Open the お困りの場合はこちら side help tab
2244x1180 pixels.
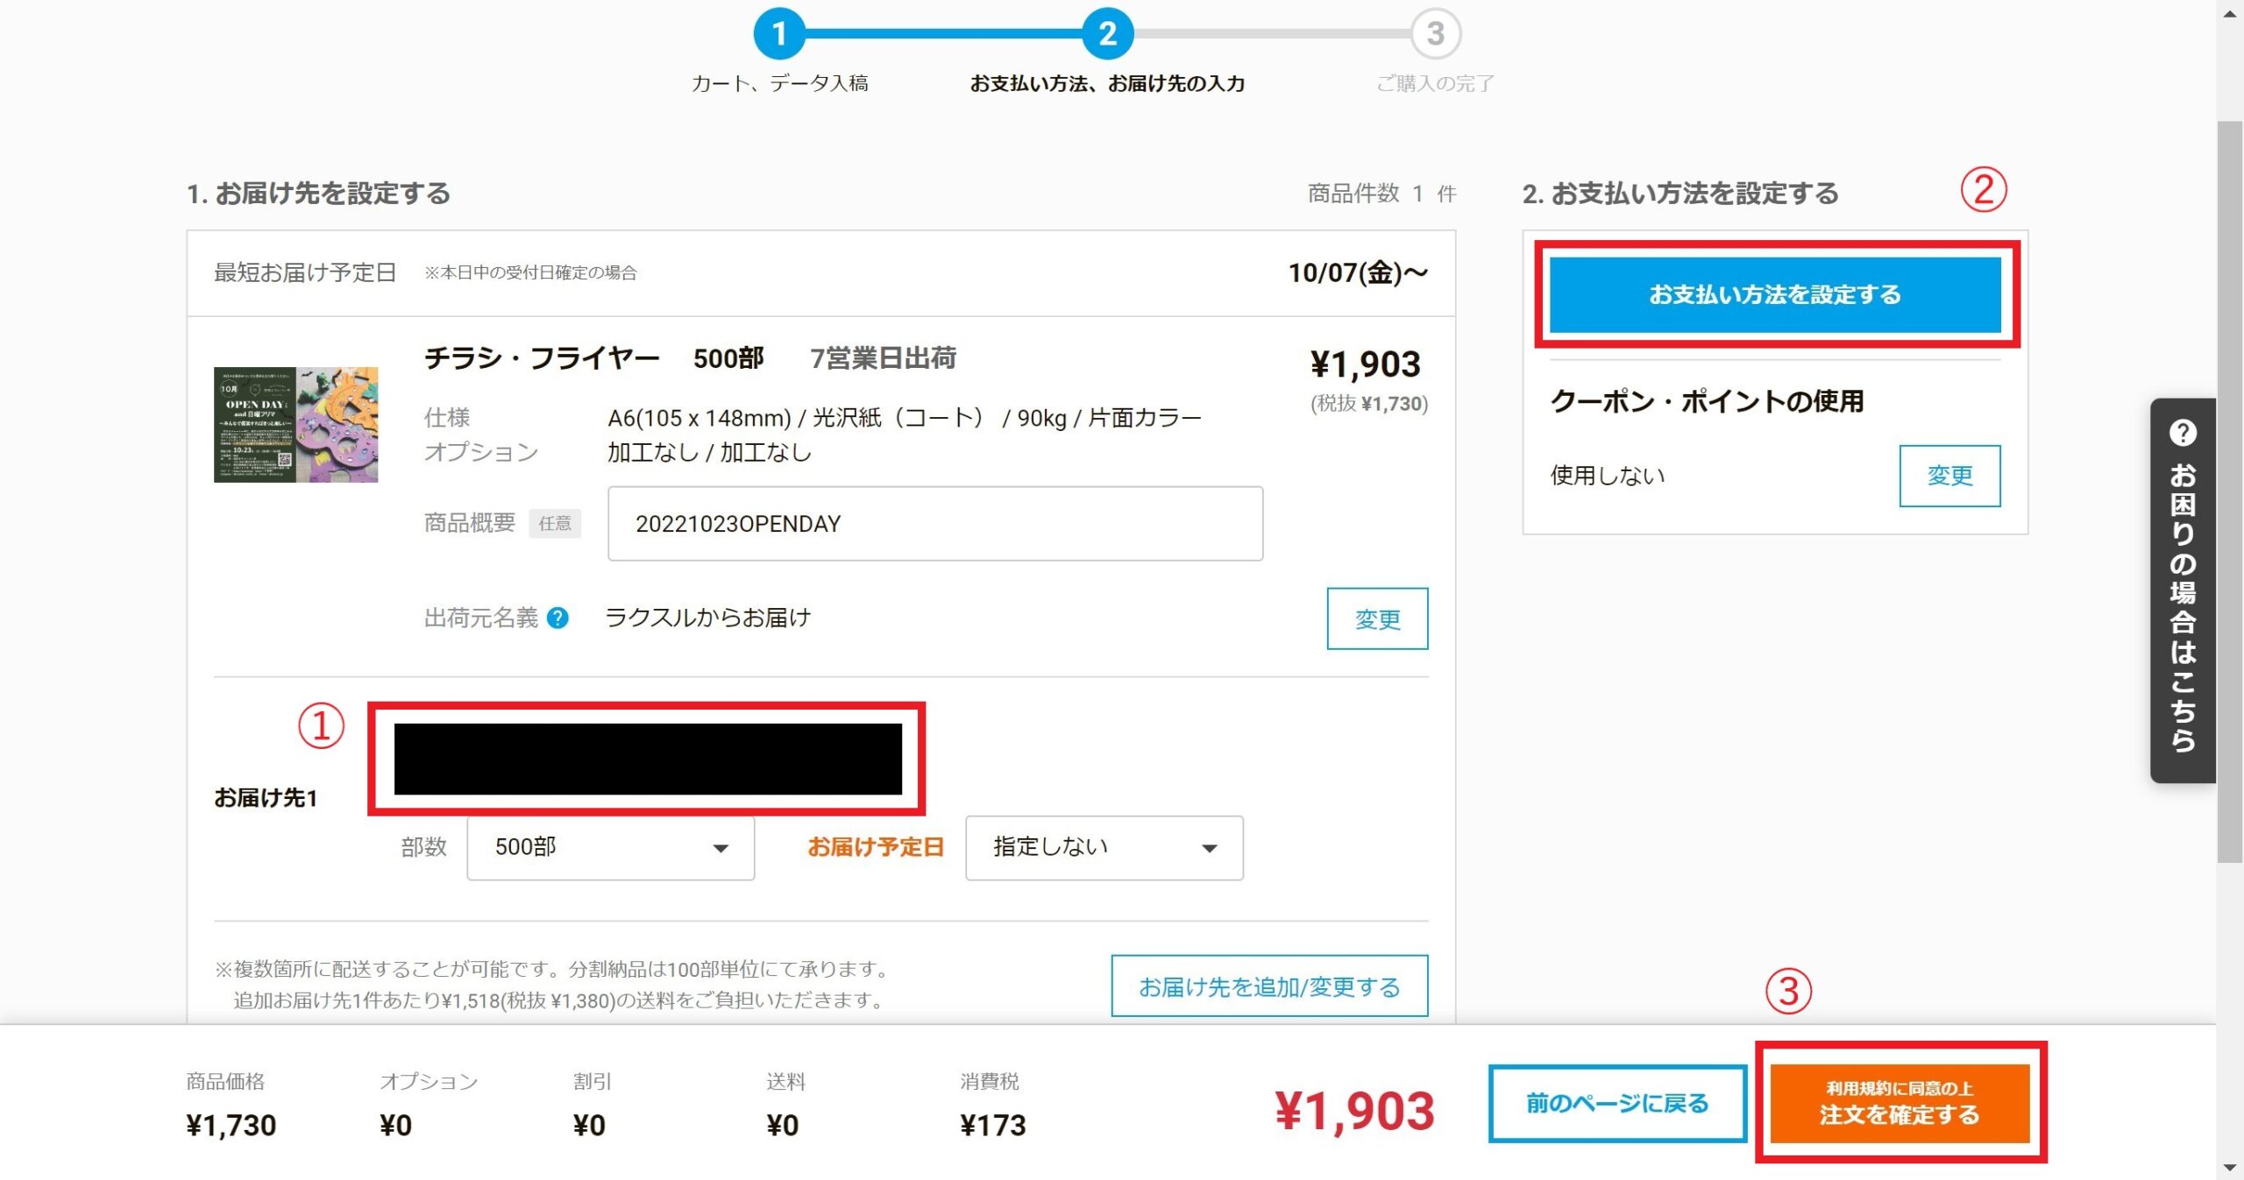[2183, 604]
